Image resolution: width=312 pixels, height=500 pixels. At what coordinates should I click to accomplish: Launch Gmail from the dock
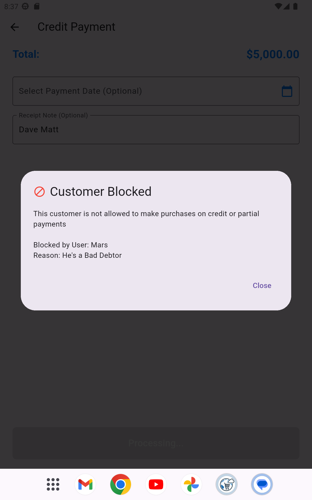point(85,484)
